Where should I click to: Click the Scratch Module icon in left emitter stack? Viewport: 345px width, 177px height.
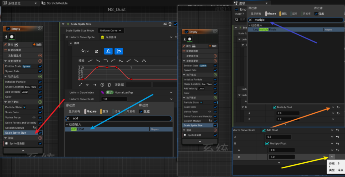coord(34,128)
